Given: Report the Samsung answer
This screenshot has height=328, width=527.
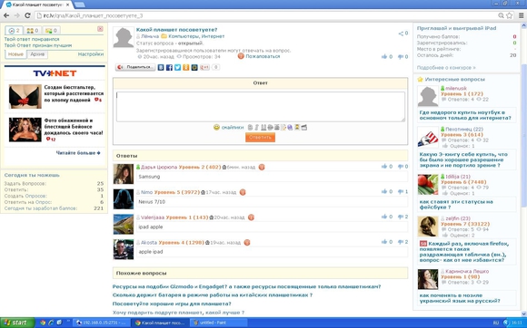Looking at the screenshot, I should coord(262,167).
